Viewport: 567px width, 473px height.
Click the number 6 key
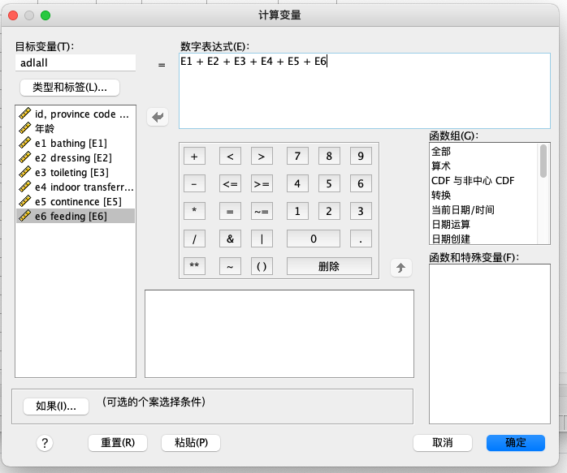click(x=361, y=184)
